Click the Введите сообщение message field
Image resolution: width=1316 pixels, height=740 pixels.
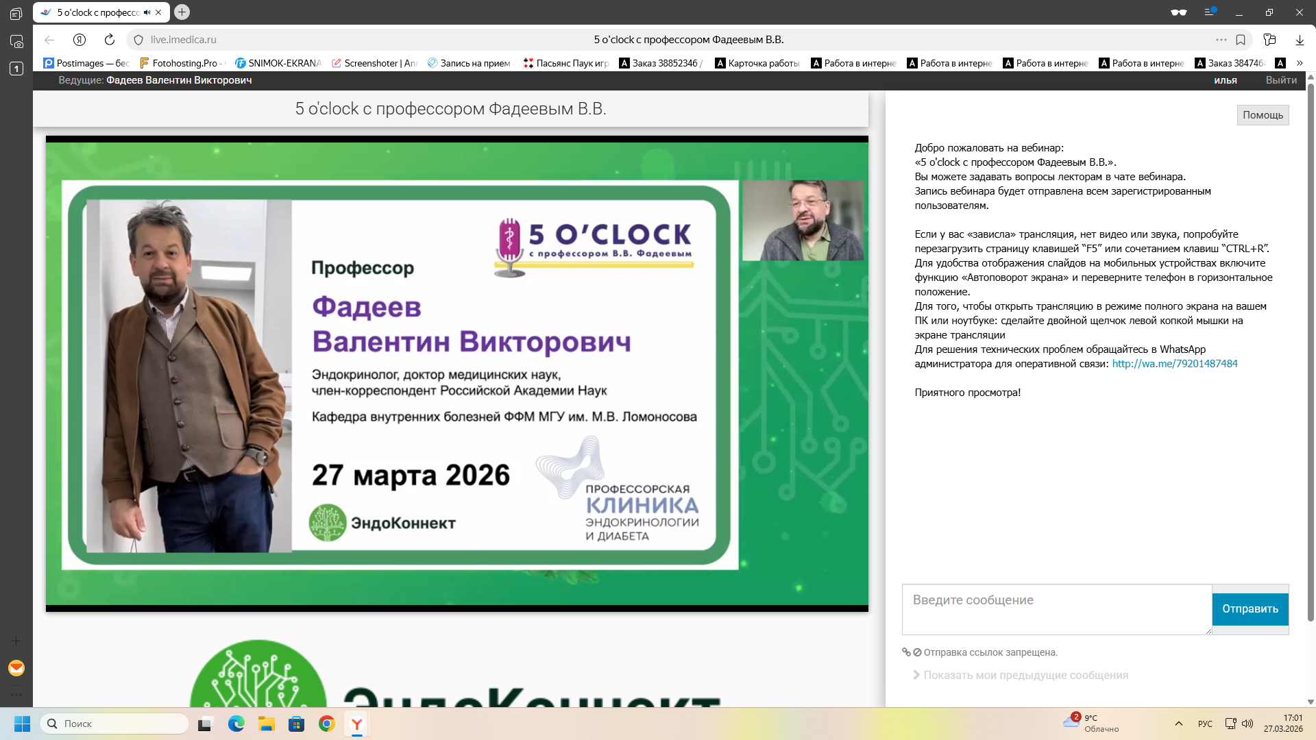click(1056, 609)
